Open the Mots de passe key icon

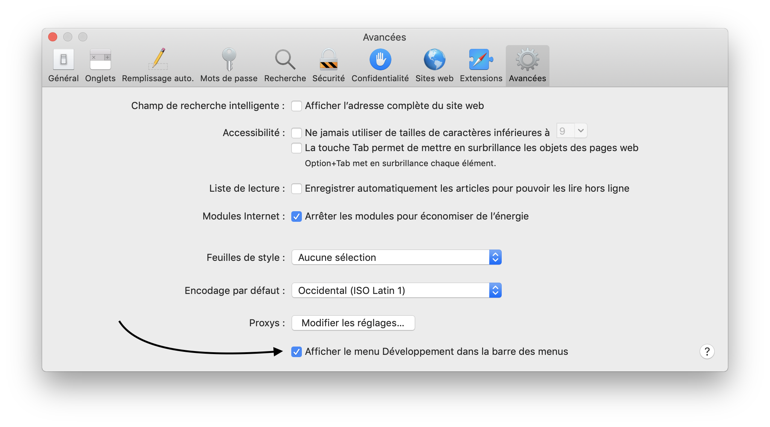tap(229, 60)
